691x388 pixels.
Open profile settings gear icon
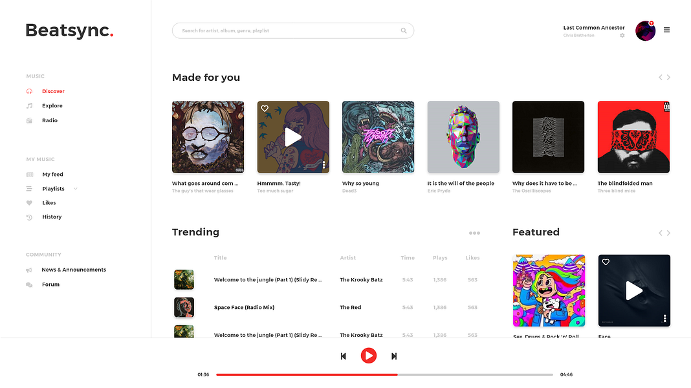622,35
